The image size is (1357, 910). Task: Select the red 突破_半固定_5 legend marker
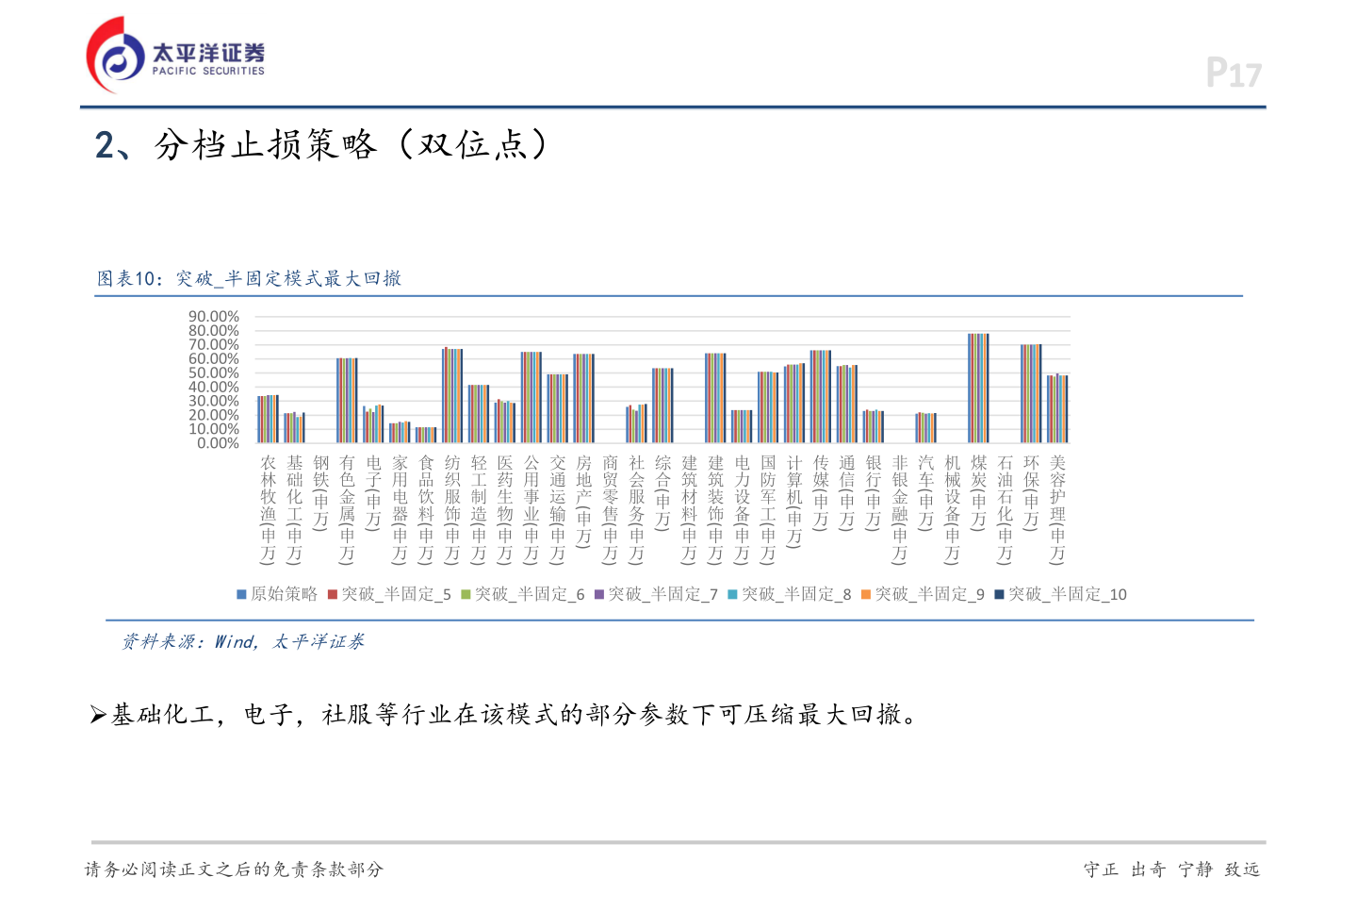[333, 594]
